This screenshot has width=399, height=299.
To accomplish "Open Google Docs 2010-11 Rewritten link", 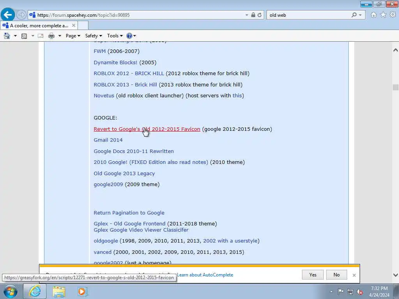I will [134, 151].
